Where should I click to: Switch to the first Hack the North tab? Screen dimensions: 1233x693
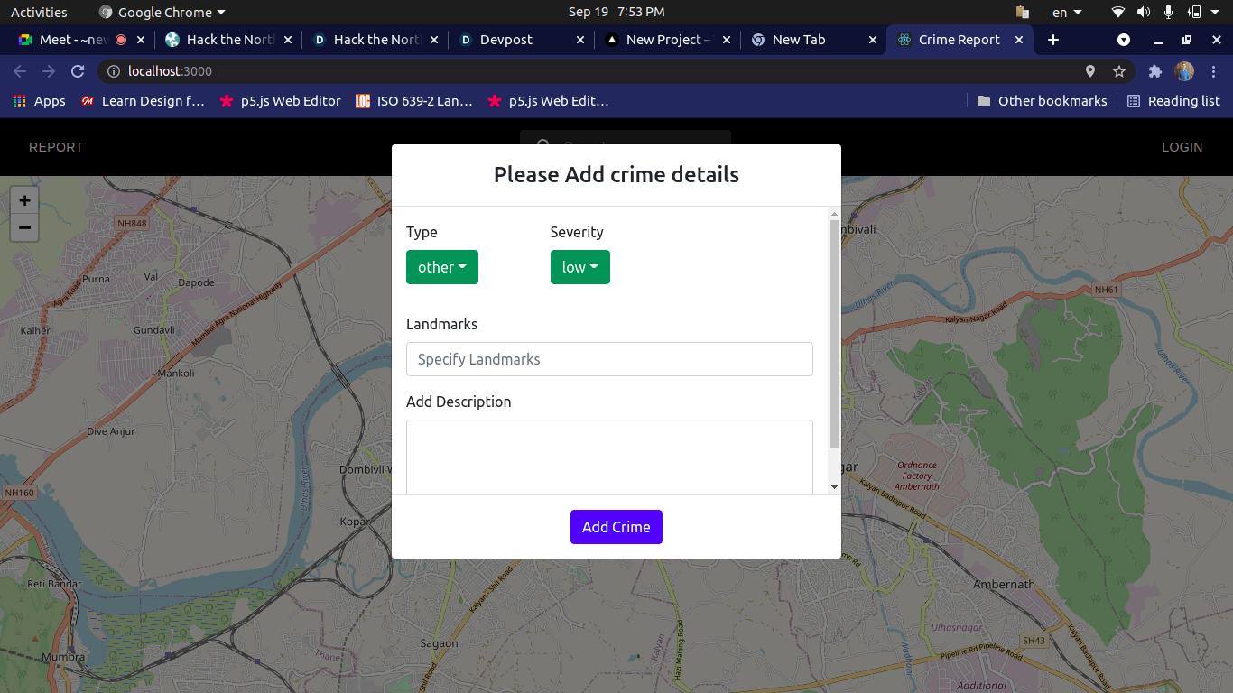pos(227,40)
